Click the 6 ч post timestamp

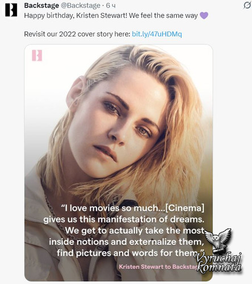click(x=111, y=6)
